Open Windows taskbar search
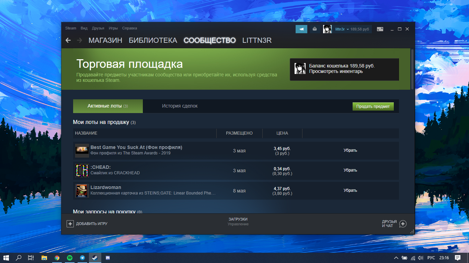Image resolution: width=469 pixels, height=263 pixels. tap(19, 258)
